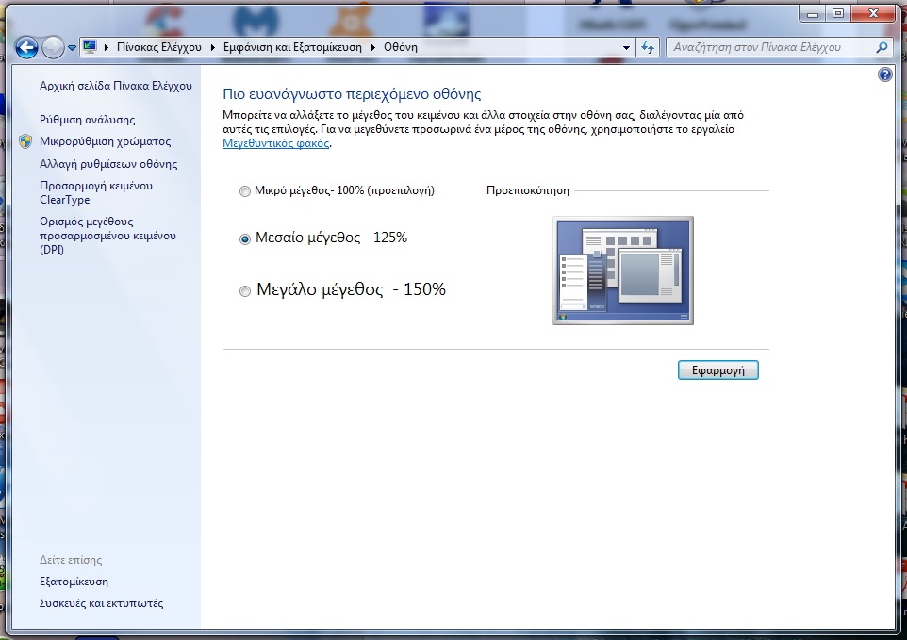Close the Οθόνη window
Screen dimensions: 907x640
(x=873, y=13)
